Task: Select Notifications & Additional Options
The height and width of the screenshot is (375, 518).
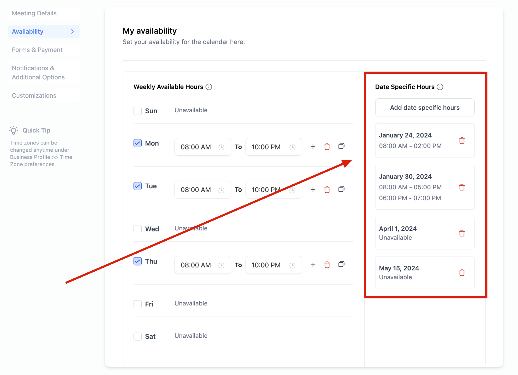Action: [38, 73]
